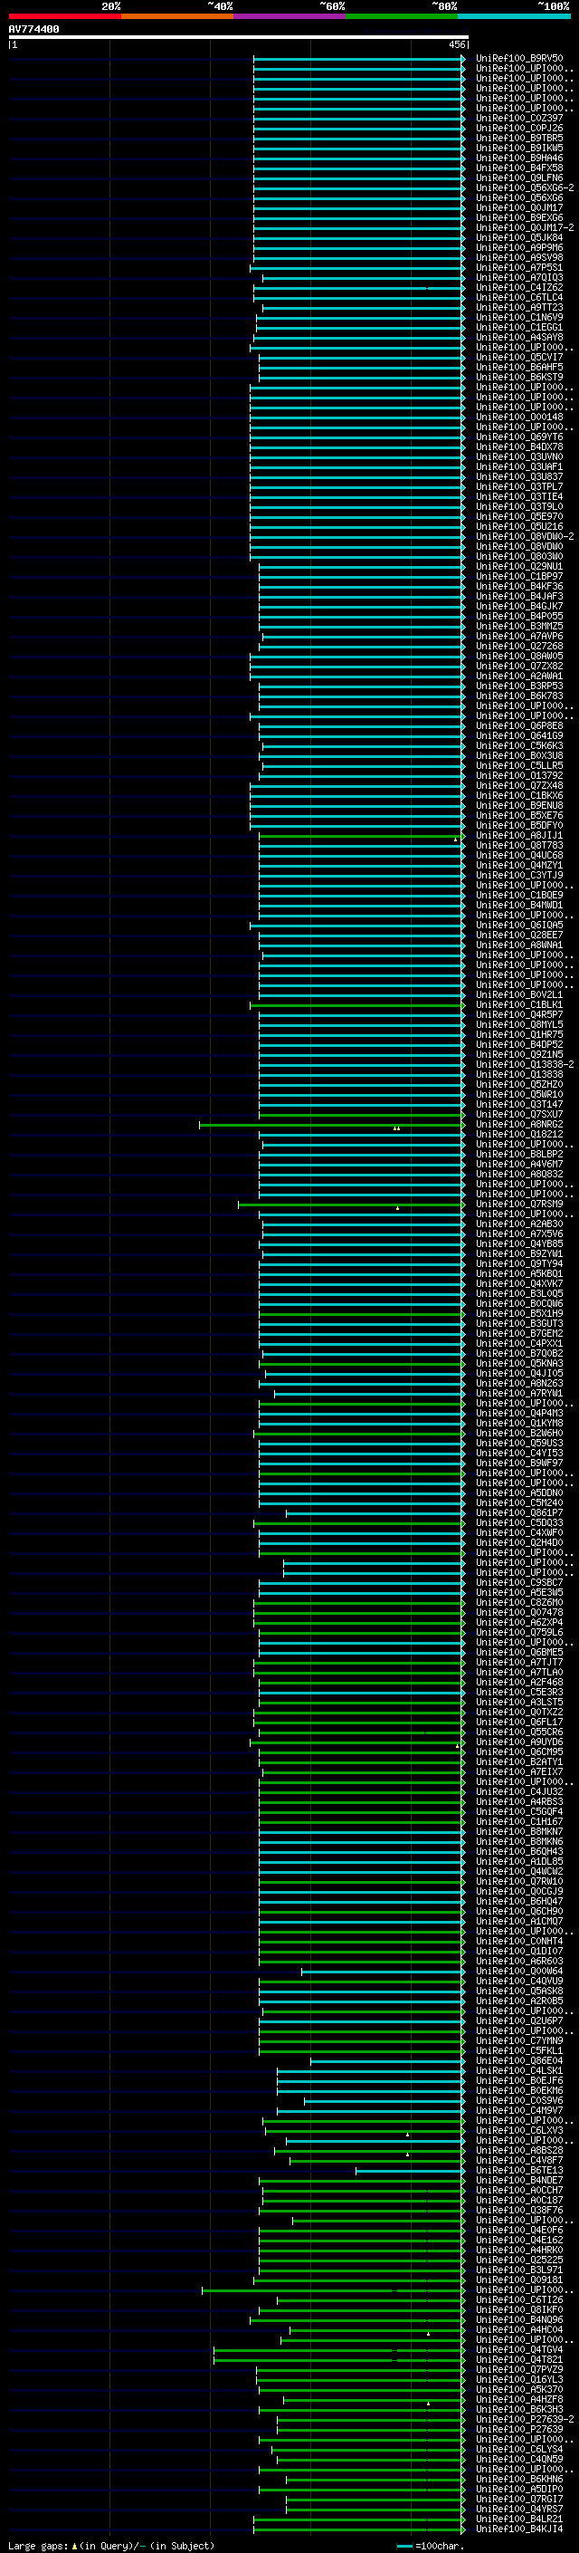Click UniRef100_B9EXG6 label
The image size is (579, 2553).
tap(519, 218)
